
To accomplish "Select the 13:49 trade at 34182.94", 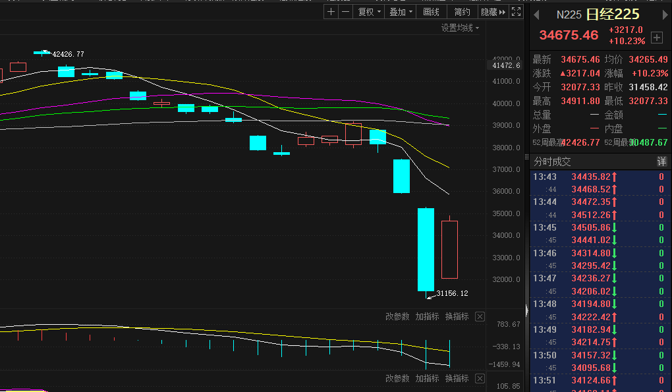I will 600,329.
